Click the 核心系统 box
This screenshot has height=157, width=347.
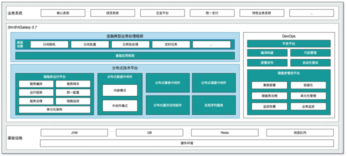click(x=63, y=13)
